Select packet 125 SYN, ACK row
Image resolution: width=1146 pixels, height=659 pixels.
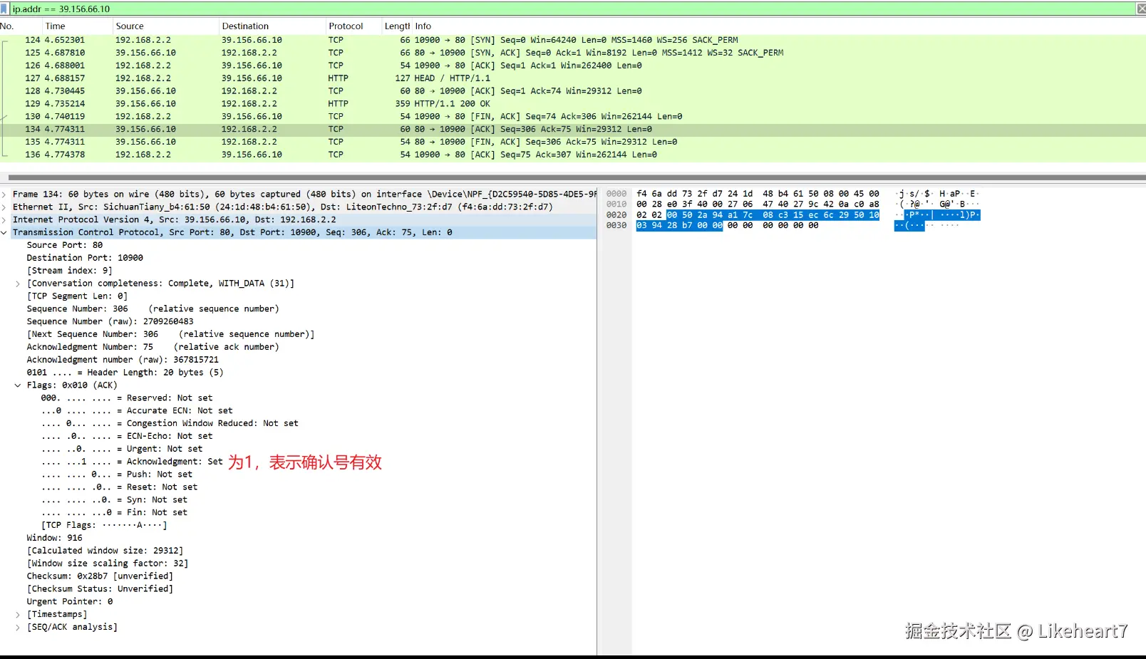click(x=573, y=53)
